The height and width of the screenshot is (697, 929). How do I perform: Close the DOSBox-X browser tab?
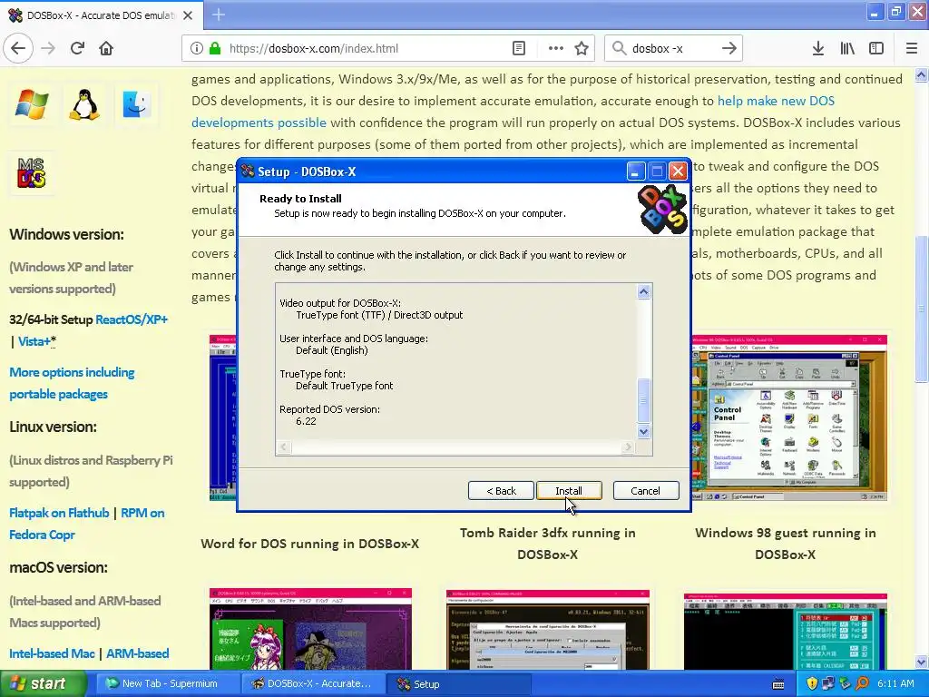coord(188,15)
